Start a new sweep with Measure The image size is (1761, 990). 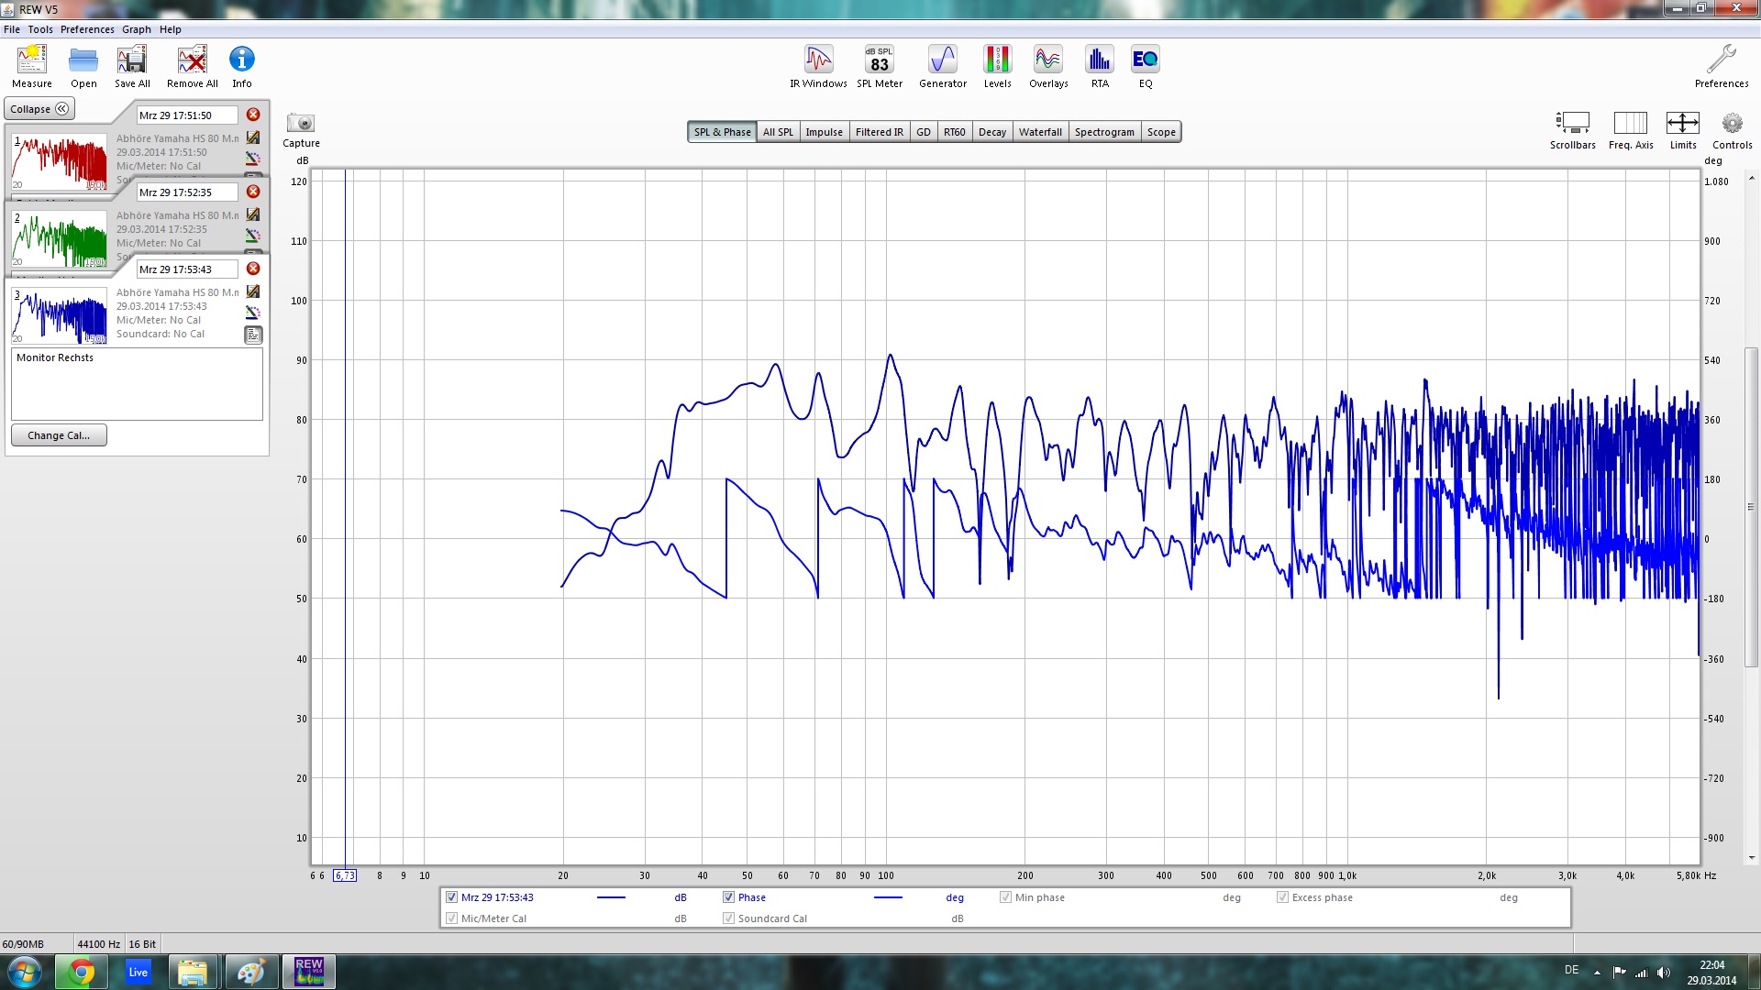(32, 67)
